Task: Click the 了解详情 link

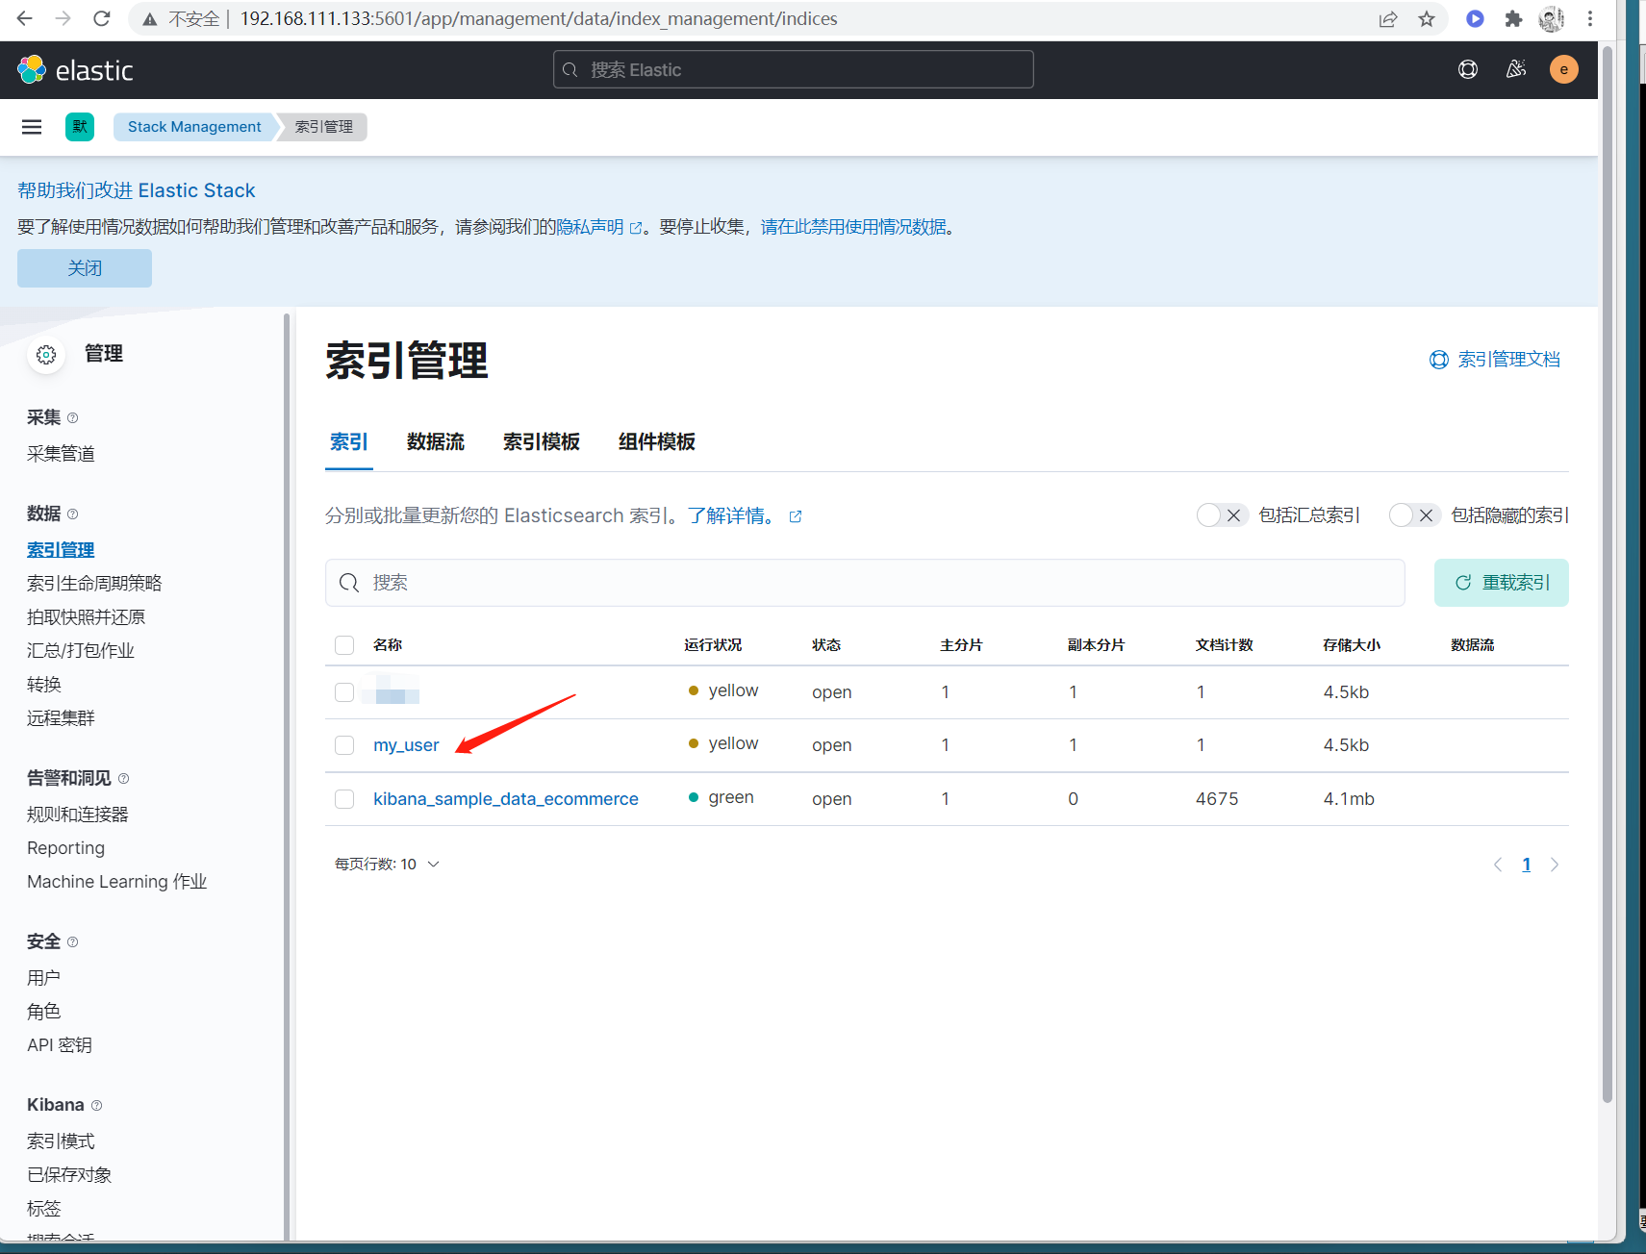Action: 731,516
